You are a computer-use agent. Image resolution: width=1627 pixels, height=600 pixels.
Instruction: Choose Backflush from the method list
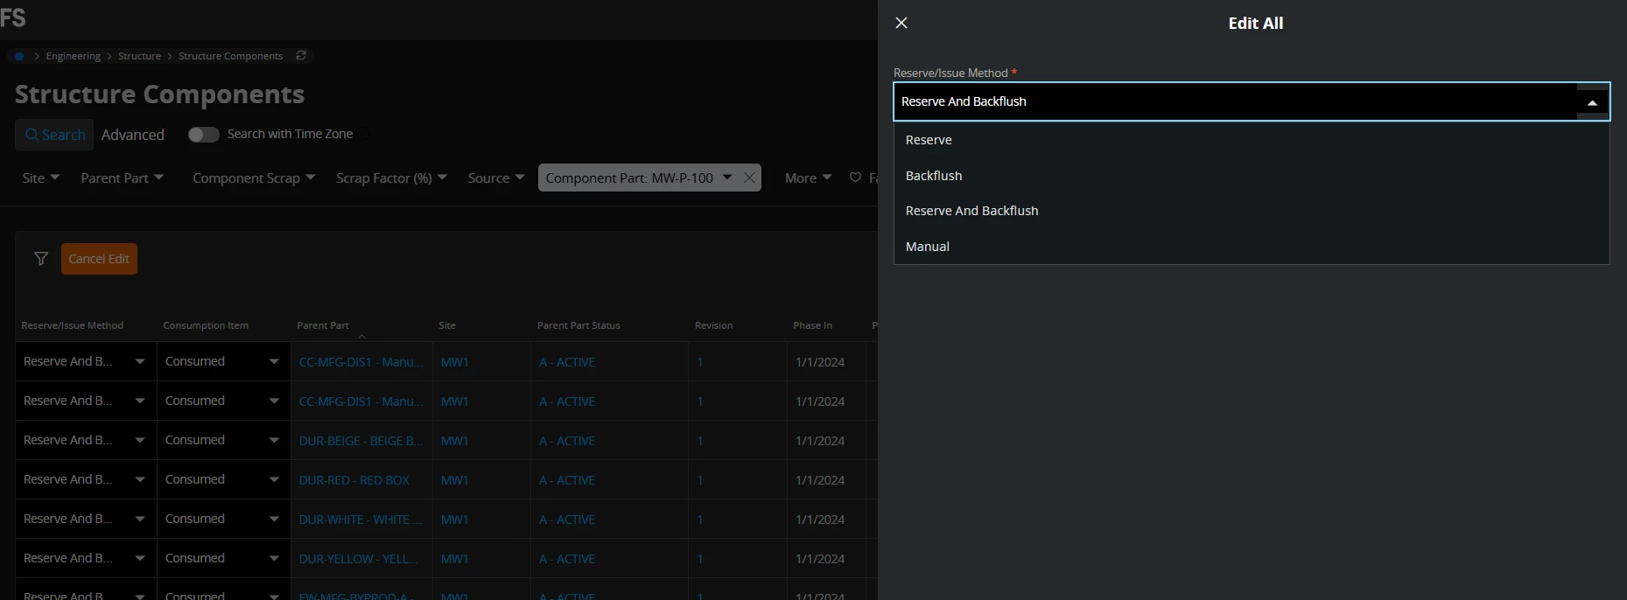[x=1252, y=176]
